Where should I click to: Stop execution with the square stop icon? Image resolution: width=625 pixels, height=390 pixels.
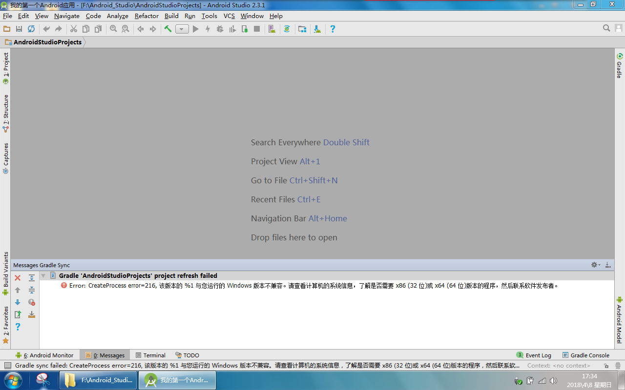(257, 29)
